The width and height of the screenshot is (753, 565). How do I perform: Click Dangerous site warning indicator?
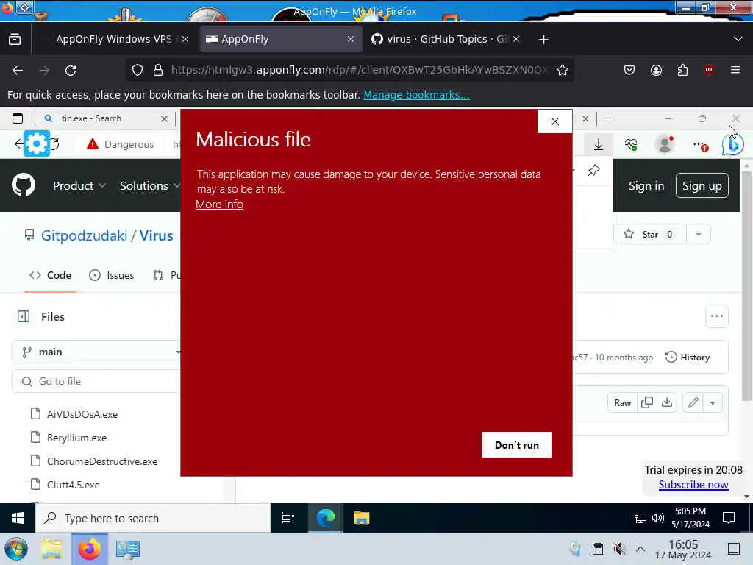(x=121, y=144)
